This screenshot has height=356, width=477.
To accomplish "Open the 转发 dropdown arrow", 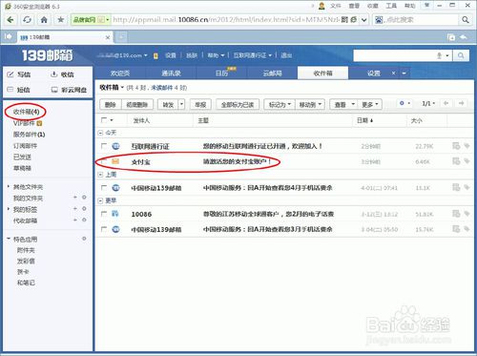I will [181, 104].
